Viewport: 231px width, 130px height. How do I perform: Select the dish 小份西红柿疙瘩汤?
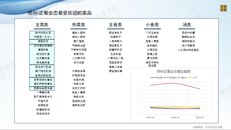point(188,50)
